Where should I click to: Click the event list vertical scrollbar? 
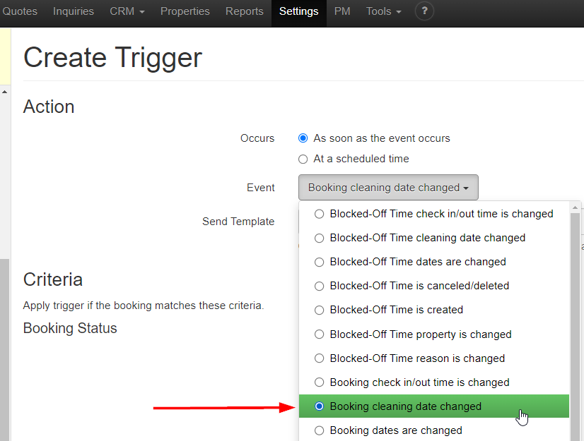click(x=575, y=318)
